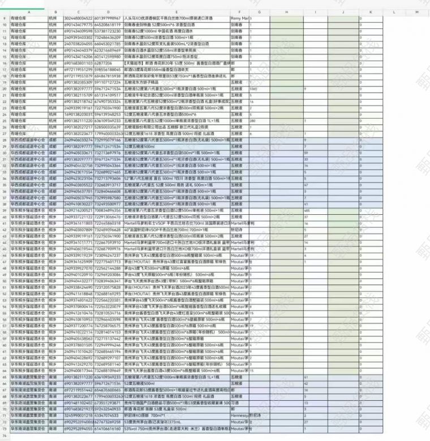Select column K header

(371, 12)
